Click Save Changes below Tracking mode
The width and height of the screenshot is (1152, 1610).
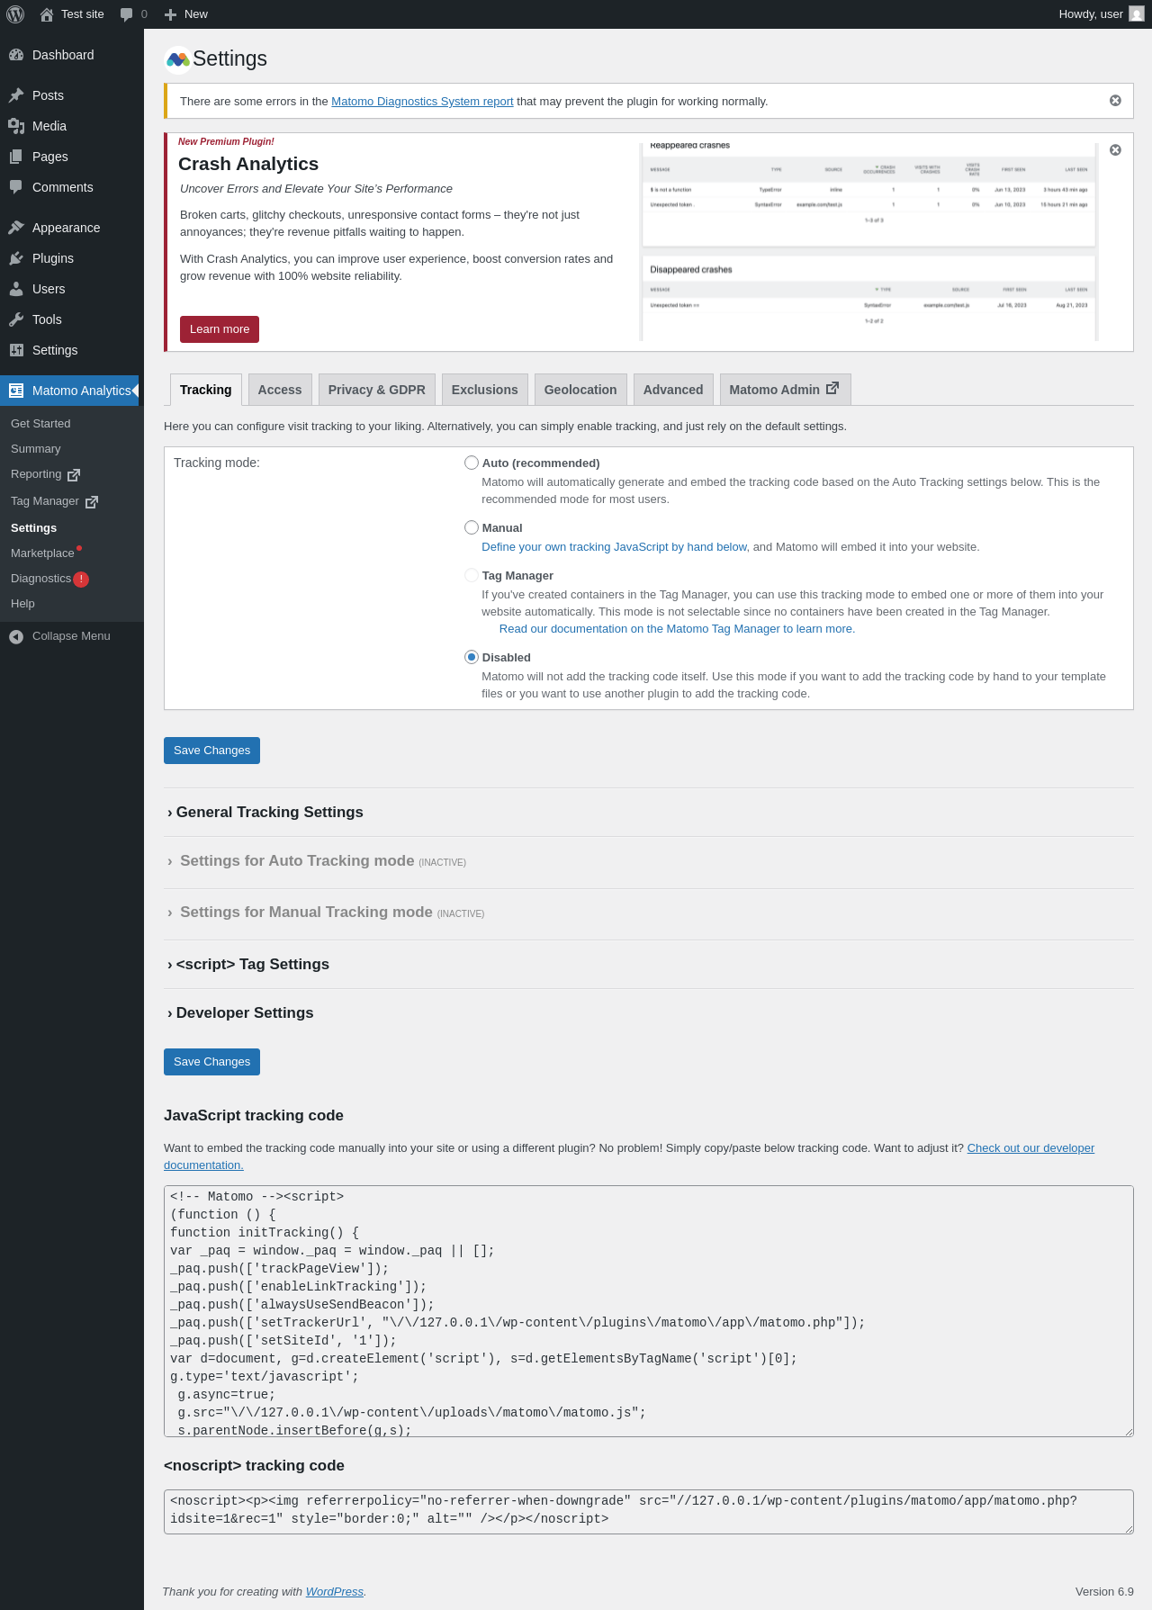(x=211, y=751)
